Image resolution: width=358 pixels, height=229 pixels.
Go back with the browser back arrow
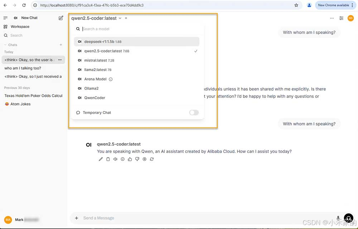click(x=5, y=5)
